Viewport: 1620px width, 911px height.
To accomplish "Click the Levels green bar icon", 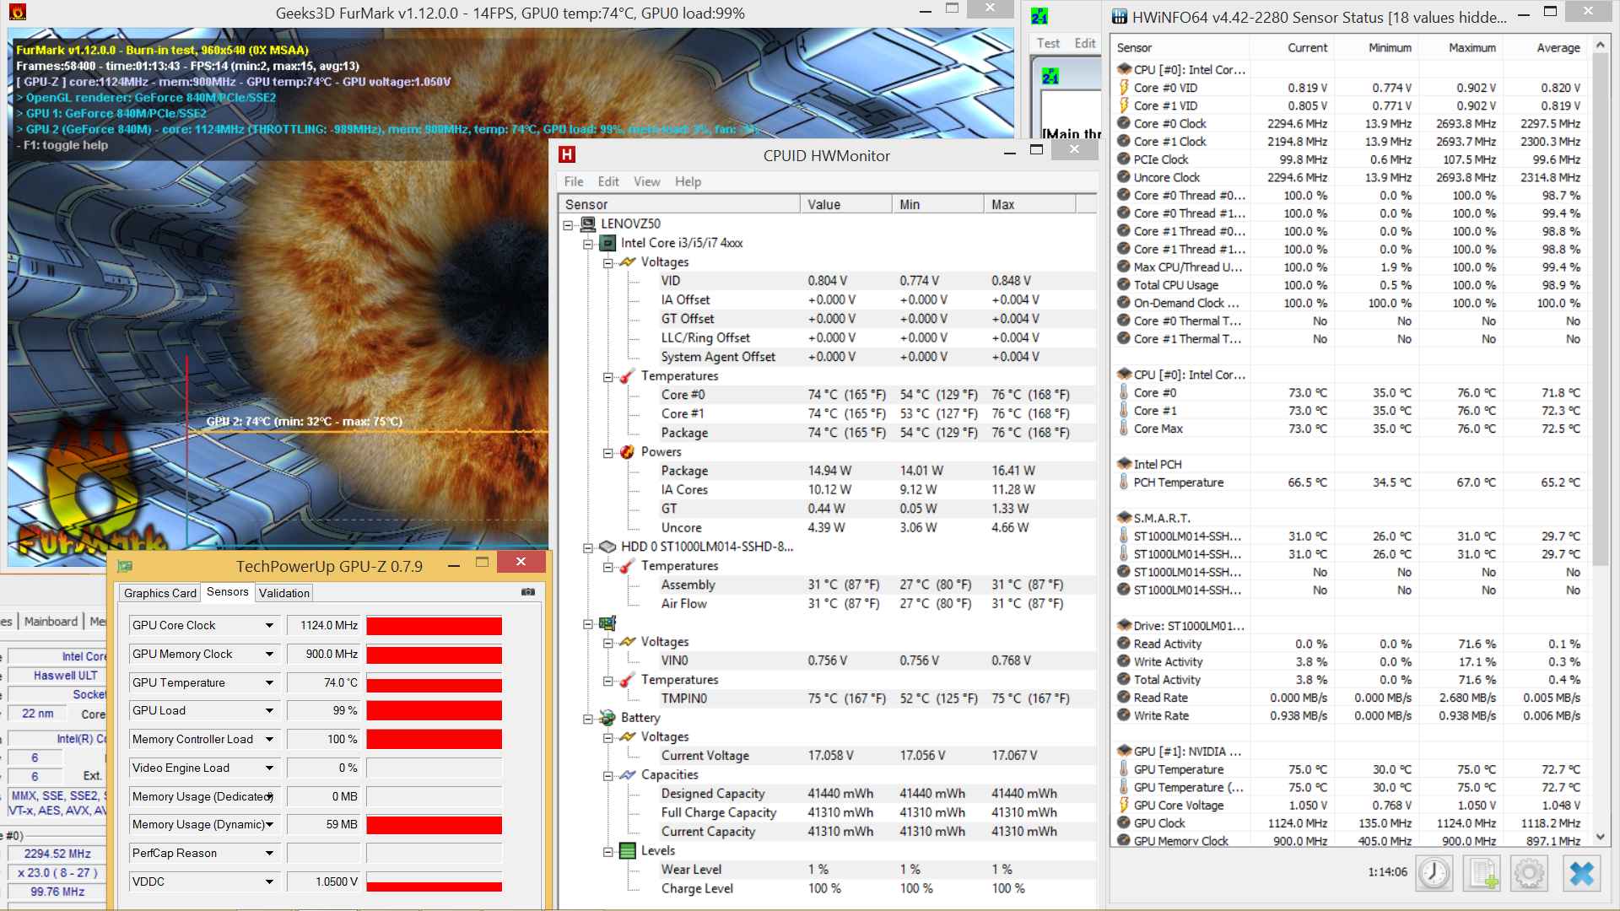I will click(628, 850).
